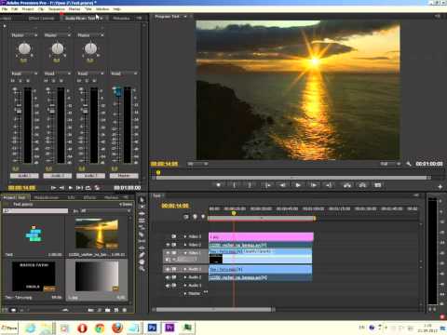The height and width of the screenshot is (335, 447).
Task: Select the Hand tool
Action: coord(142,261)
